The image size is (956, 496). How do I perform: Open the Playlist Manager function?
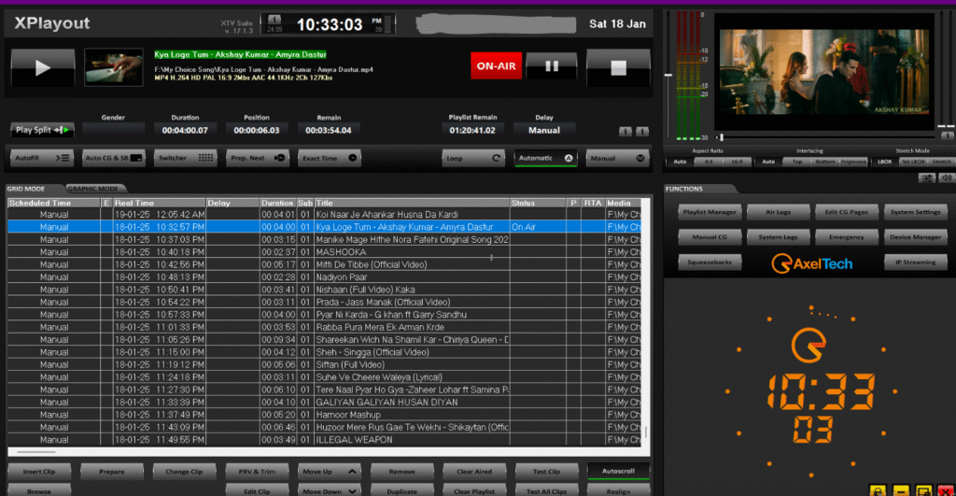point(710,212)
